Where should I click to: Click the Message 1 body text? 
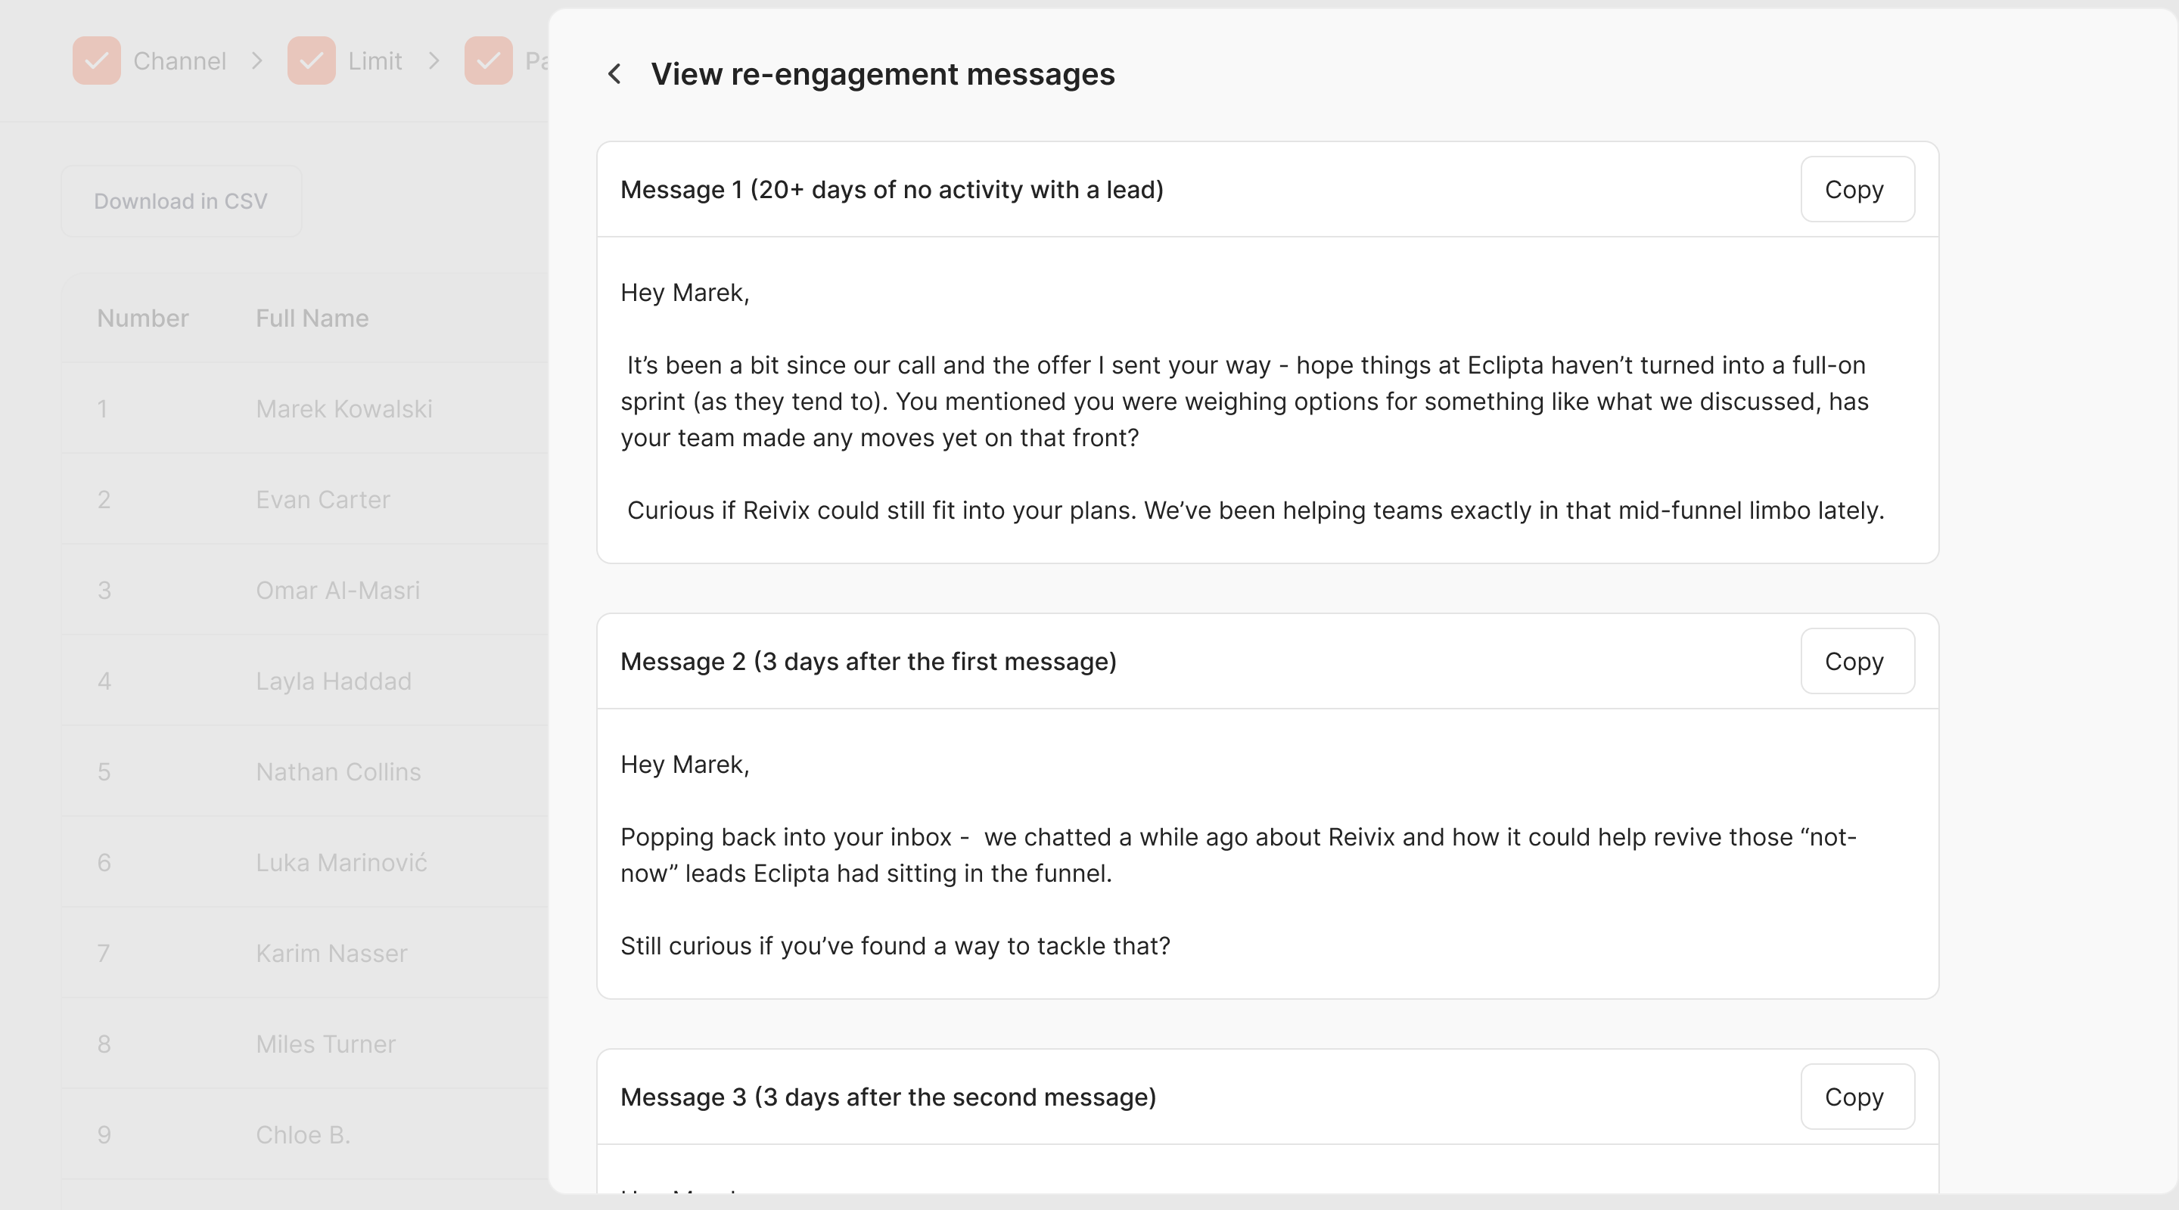tap(1243, 402)
